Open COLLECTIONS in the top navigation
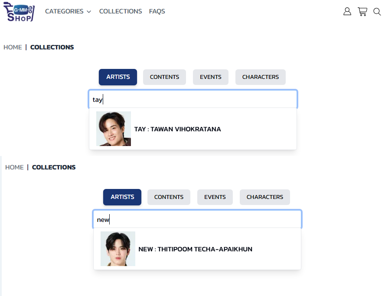 pos(121,11)
